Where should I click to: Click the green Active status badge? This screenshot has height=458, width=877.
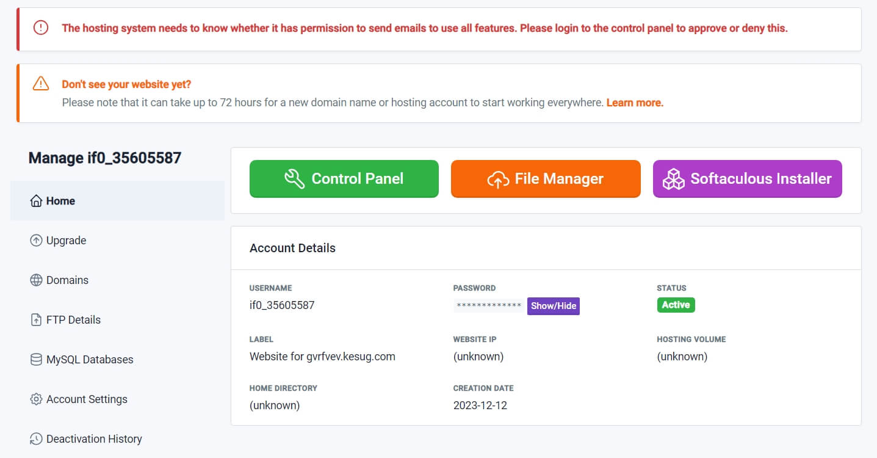[x=676, y=305]
